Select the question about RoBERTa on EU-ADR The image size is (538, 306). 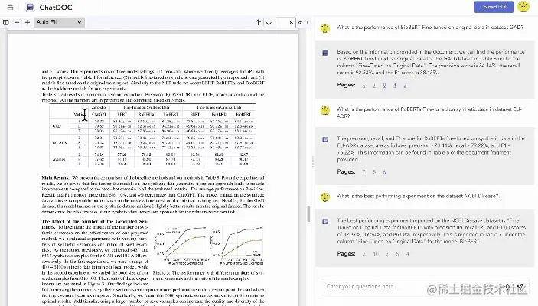pyautogui.click(x=429, y=112)
